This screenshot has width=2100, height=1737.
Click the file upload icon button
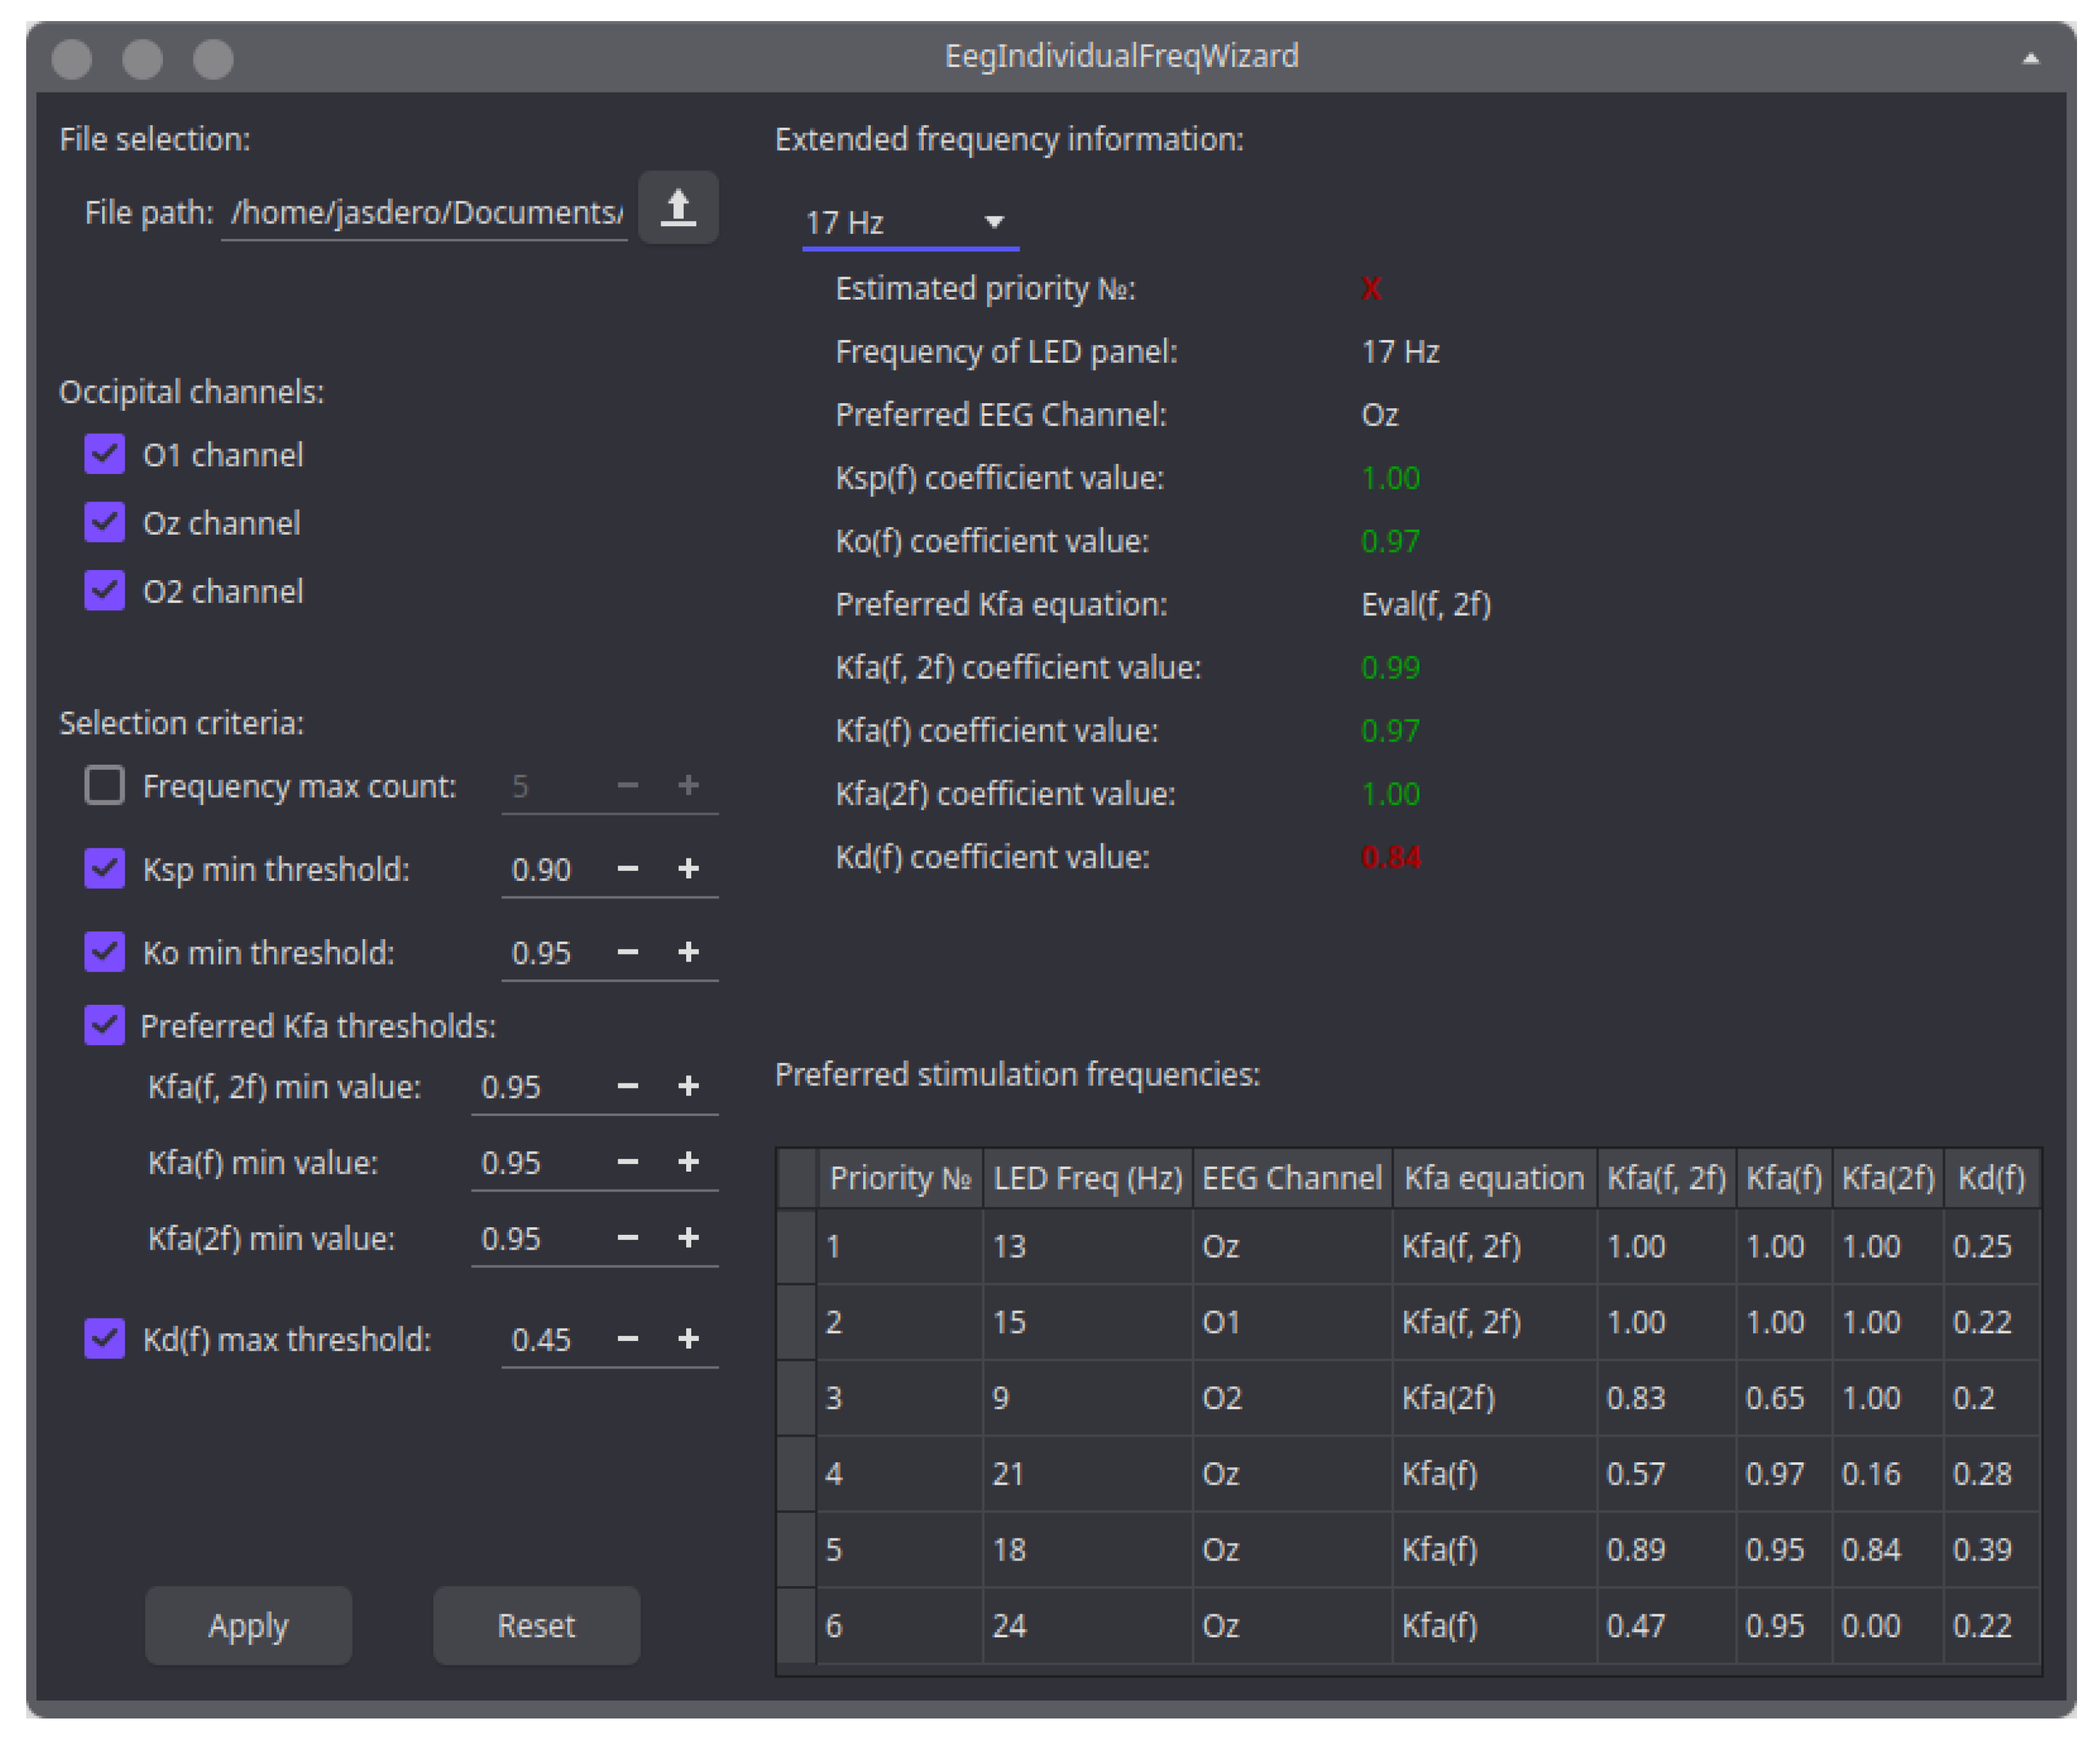[677, 208]
